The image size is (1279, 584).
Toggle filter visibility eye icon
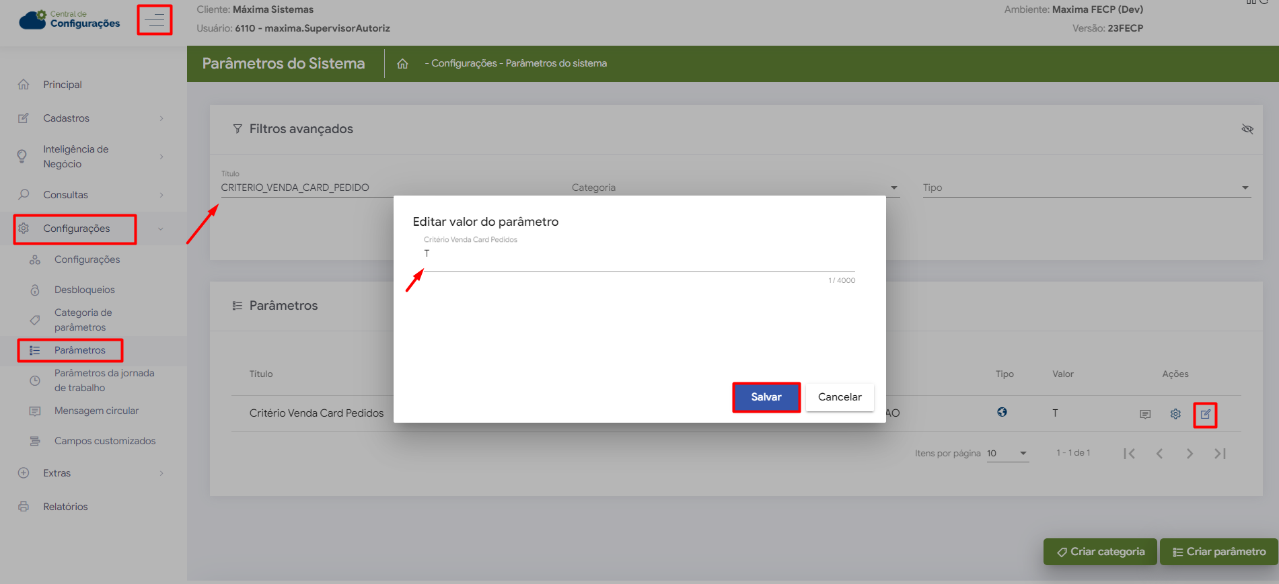click(x=1247, y=129)
